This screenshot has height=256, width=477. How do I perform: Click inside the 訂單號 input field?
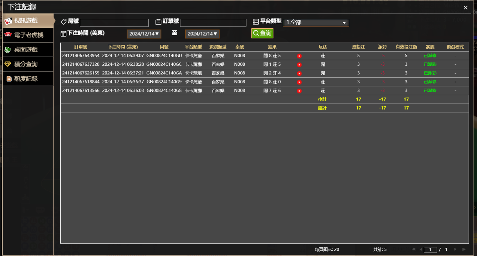tap(213, 22)
